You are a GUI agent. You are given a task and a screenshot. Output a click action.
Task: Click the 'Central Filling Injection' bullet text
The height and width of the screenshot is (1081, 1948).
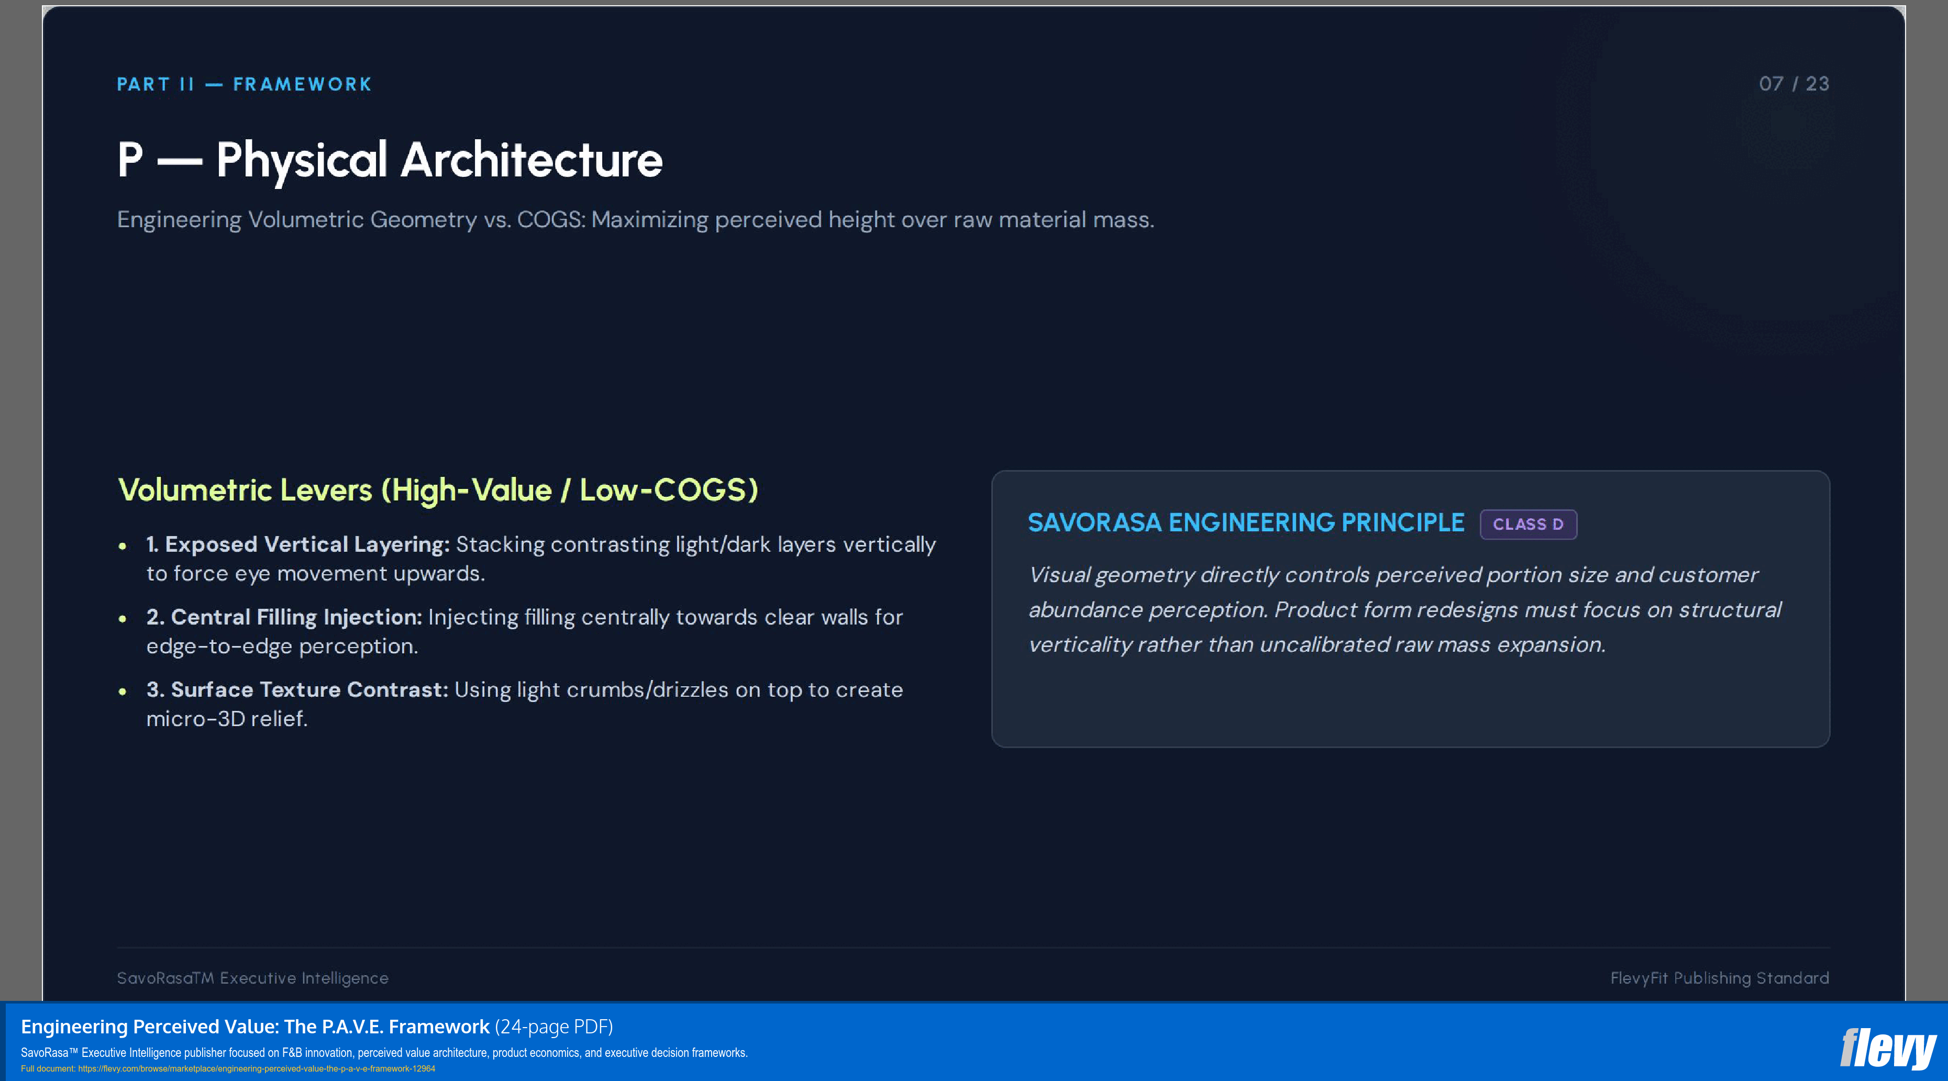tap(525, 631)
